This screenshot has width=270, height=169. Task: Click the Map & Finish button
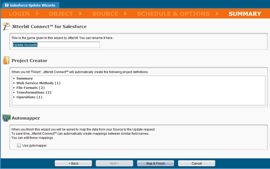(x=156, y=163)
